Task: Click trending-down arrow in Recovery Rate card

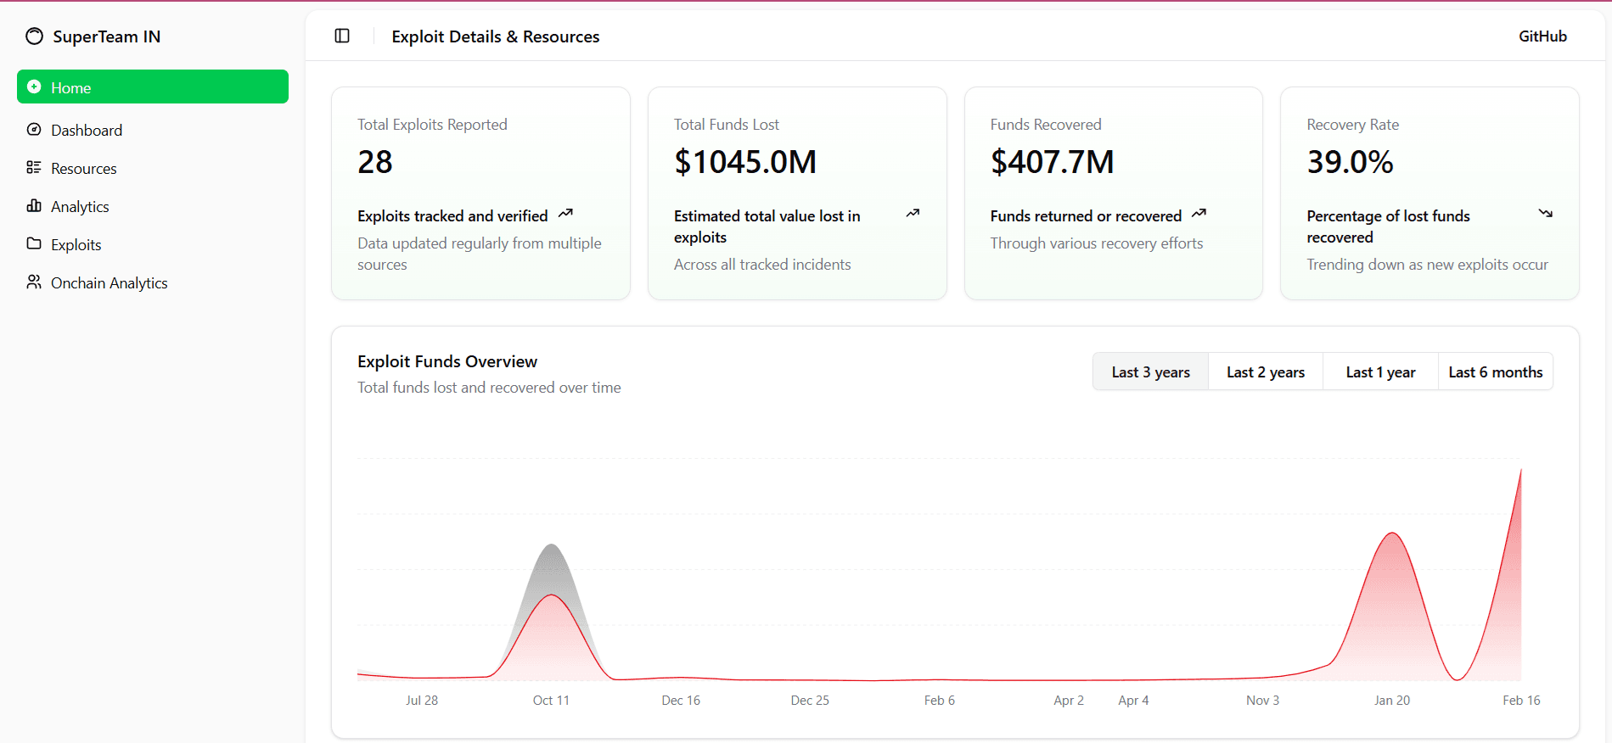Action: click(x=1546, y=213)
